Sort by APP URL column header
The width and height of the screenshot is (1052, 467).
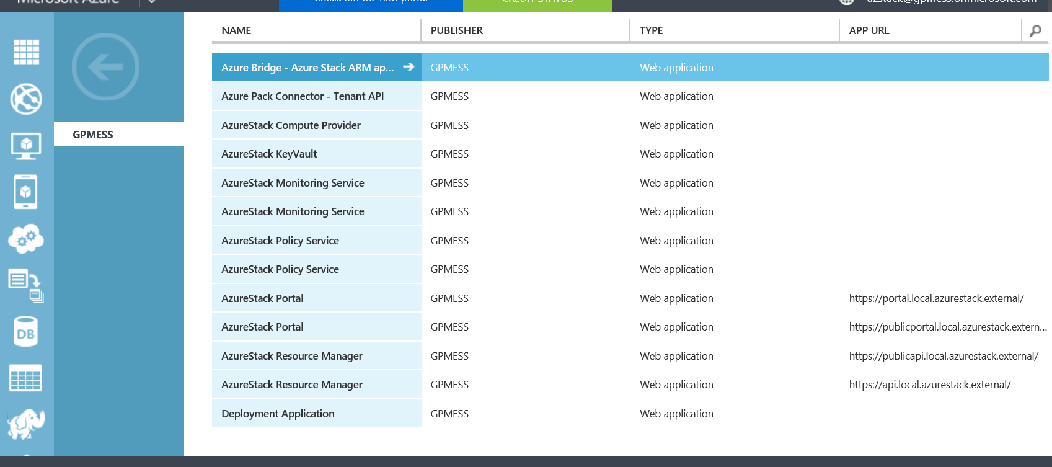tap(869, 30)
